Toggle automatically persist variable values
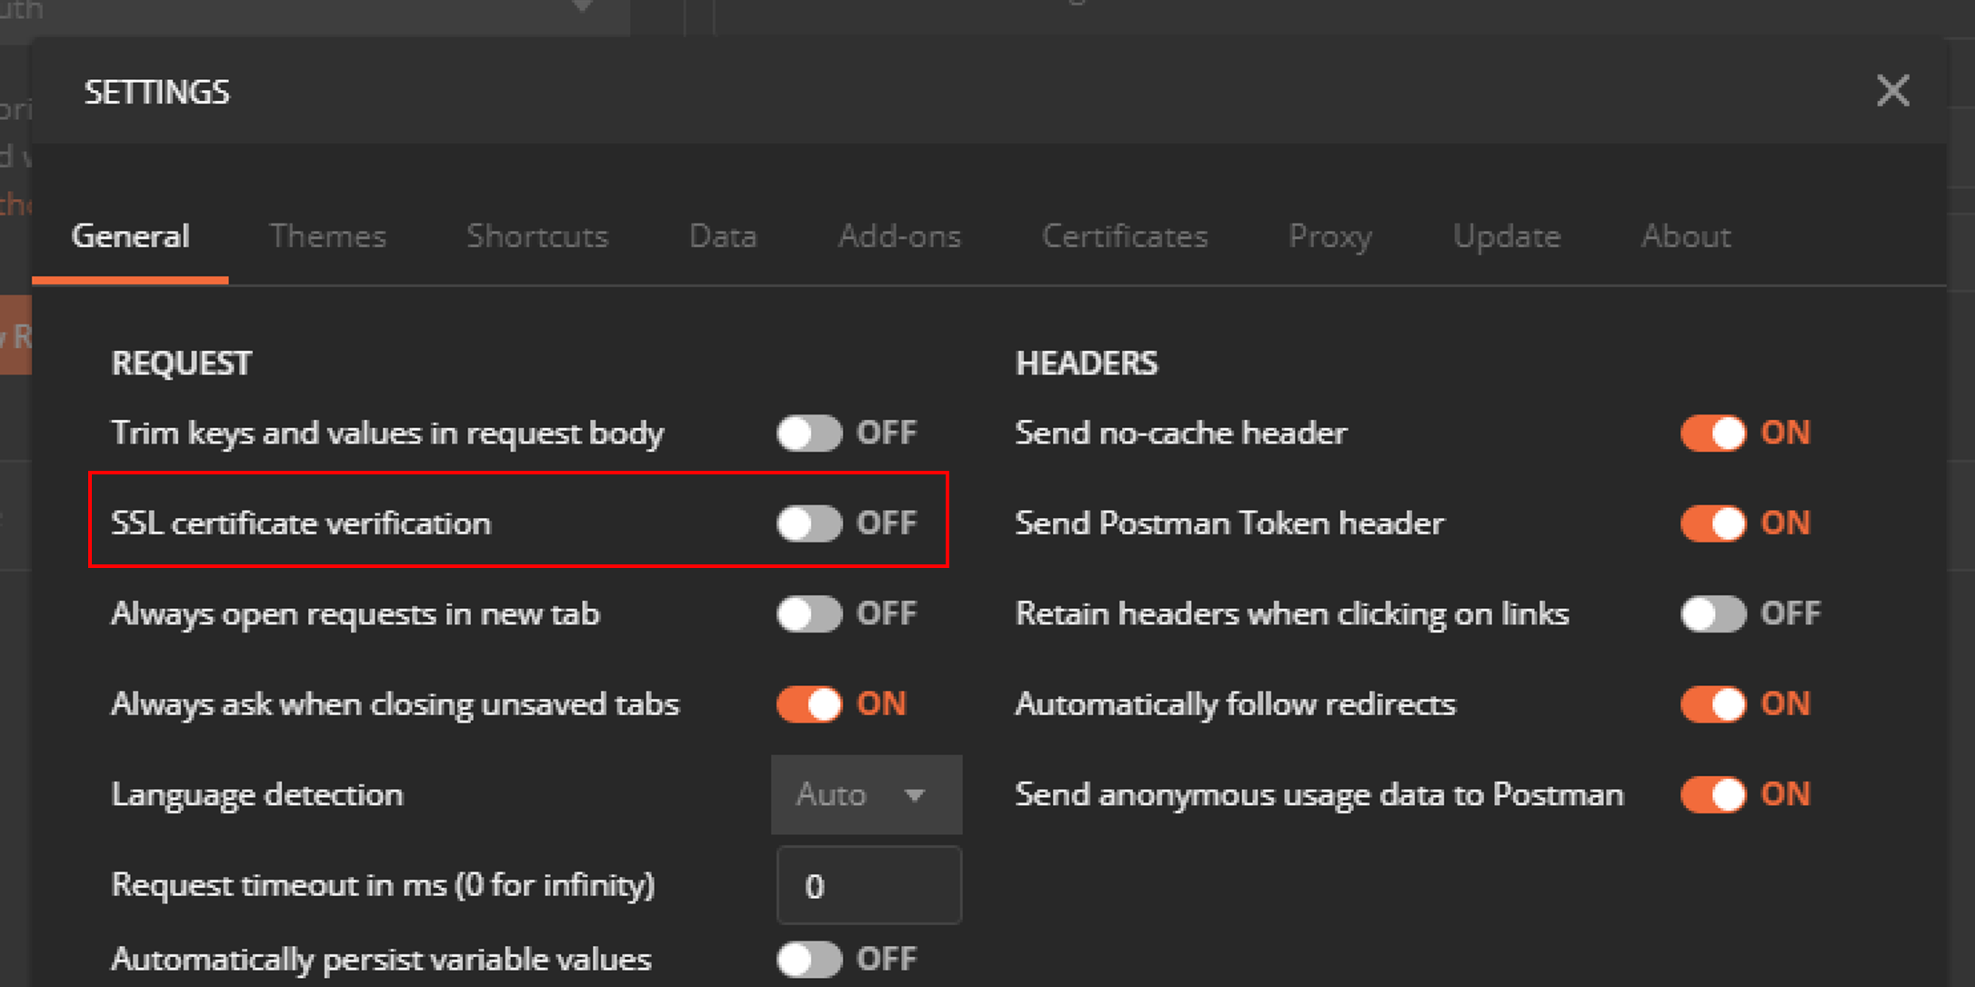The image size is (1975, 987). point(808,960)
